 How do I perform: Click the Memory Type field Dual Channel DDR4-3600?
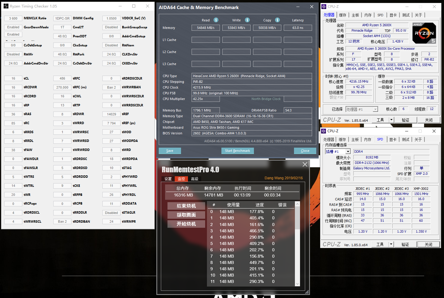click(252, 116)
